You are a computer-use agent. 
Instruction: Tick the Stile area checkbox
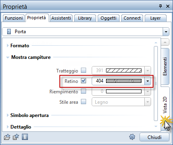[x=84, y=102]
